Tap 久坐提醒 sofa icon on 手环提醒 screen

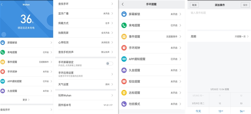coord(124,70)
